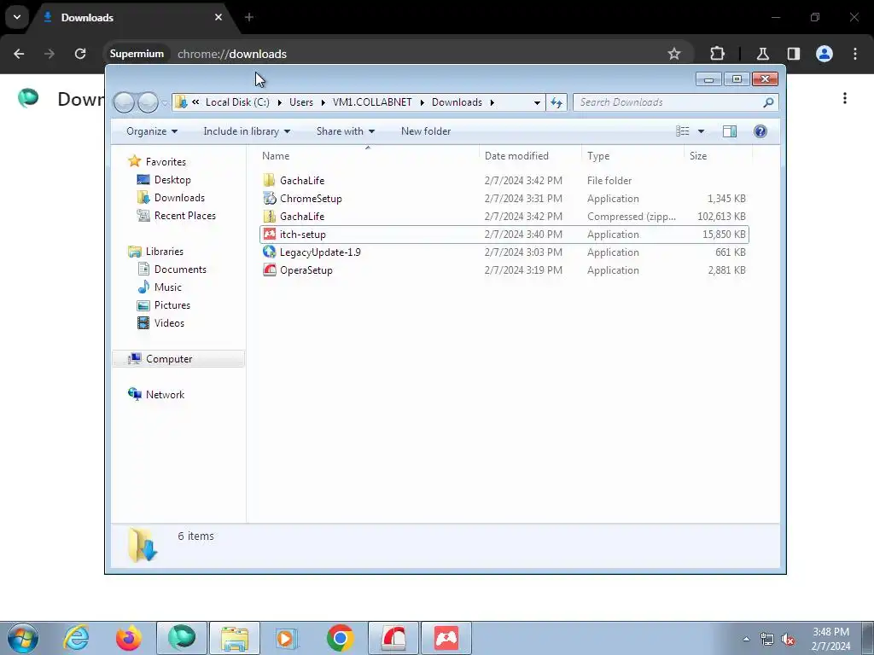Open Windows Explorer taskbar button

(235, 638)
